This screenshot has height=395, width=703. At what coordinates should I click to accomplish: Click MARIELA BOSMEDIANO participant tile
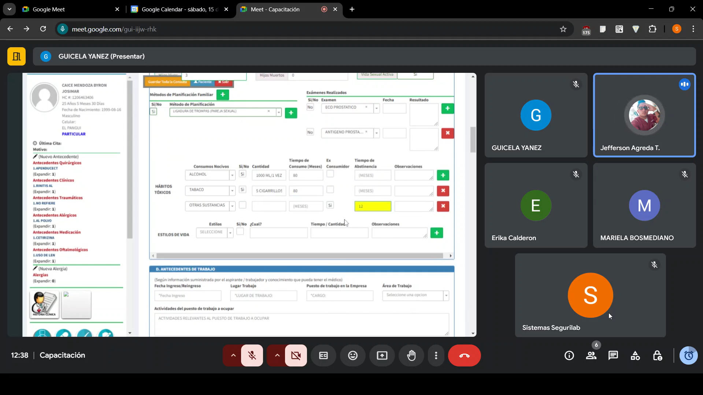pos(644,205)
